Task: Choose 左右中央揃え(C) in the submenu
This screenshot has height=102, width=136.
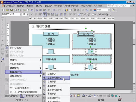Action: [56, 78]
